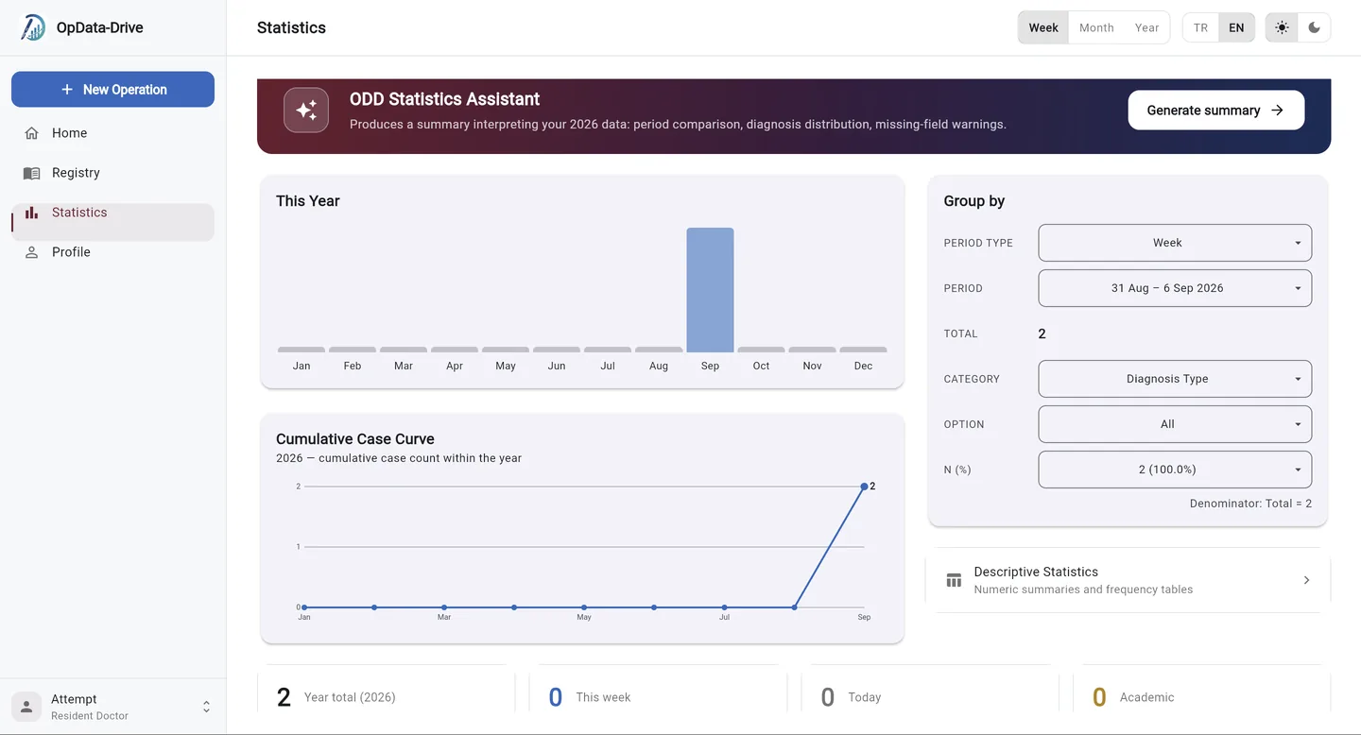Select the Year view tab
The width and height of the screenshot is (1361, 735).
[1146, 27]
